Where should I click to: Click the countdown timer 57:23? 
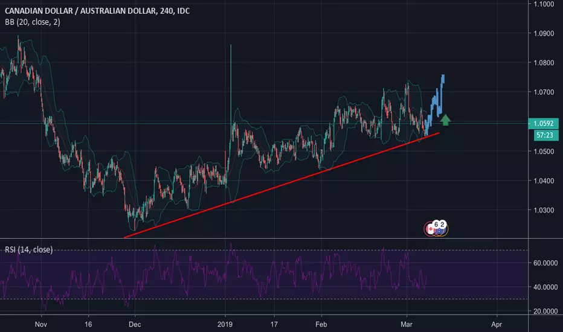point(544,135)
